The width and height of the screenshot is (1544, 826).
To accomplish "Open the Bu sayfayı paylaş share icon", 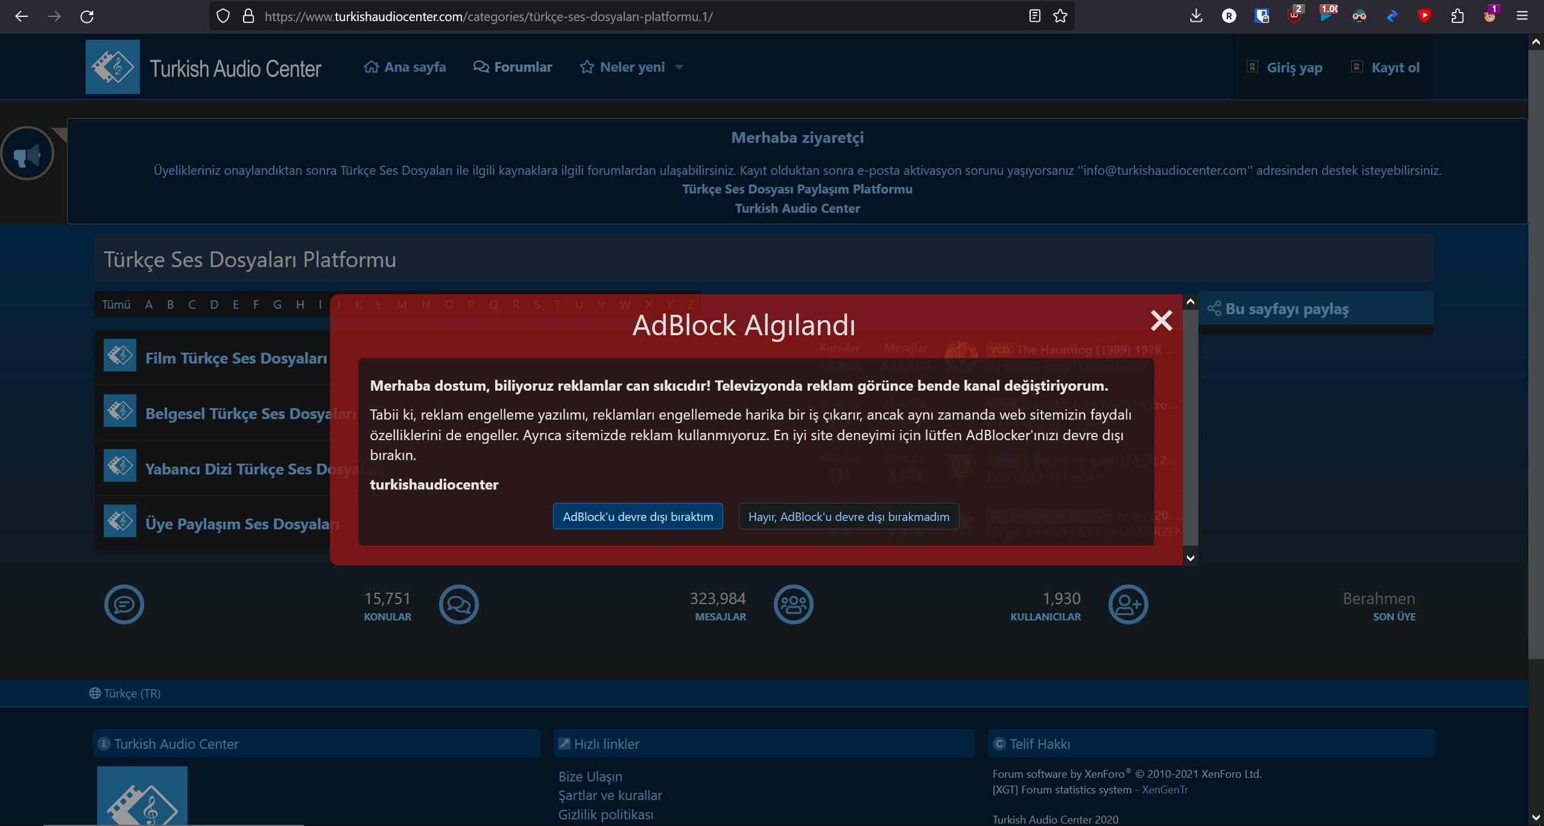I will pos(1217,309).
